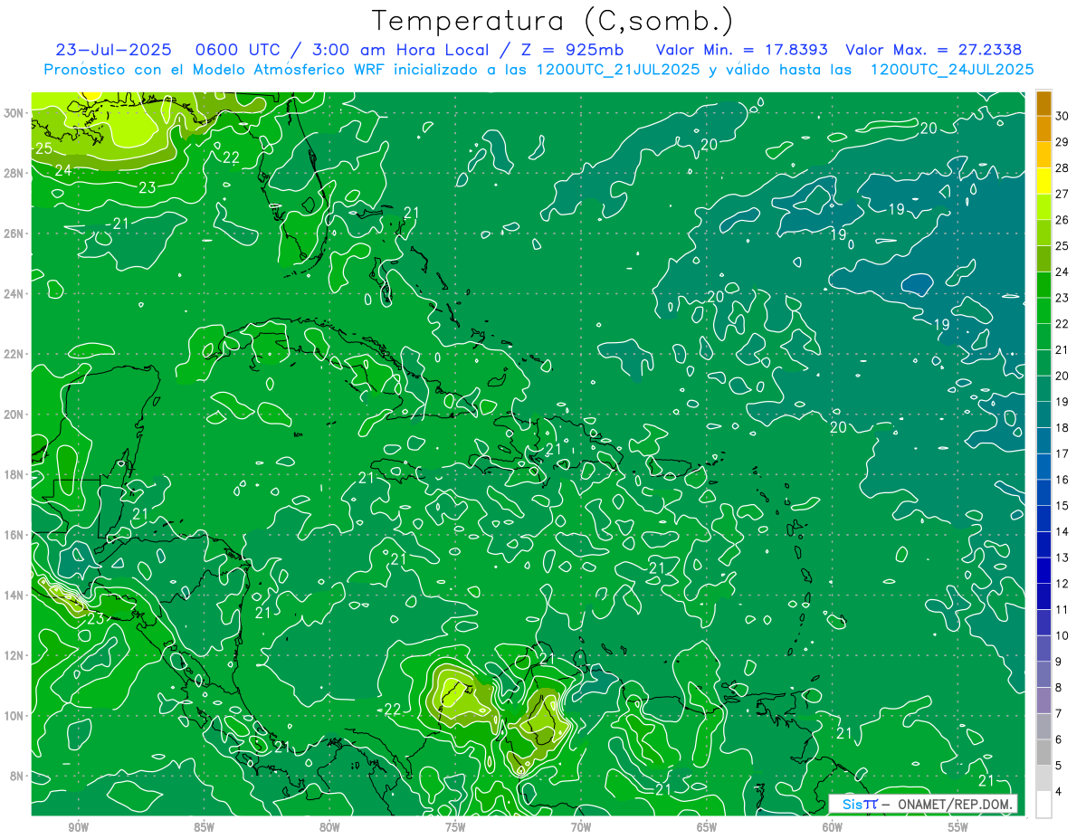Pick lime colorbar segment between 26 and 27
The image size is (1086, 839).
coord(1044,207)
